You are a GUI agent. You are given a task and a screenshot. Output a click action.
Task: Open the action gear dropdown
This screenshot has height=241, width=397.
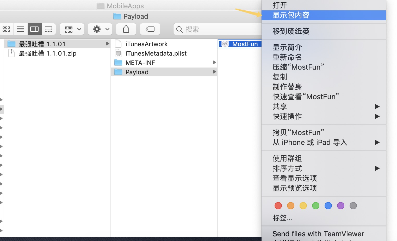click(100, 29)
